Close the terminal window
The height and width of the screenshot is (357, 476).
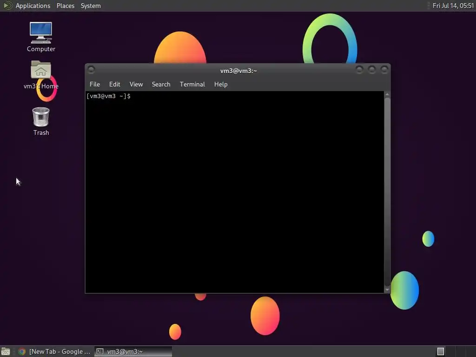[384, 70]
